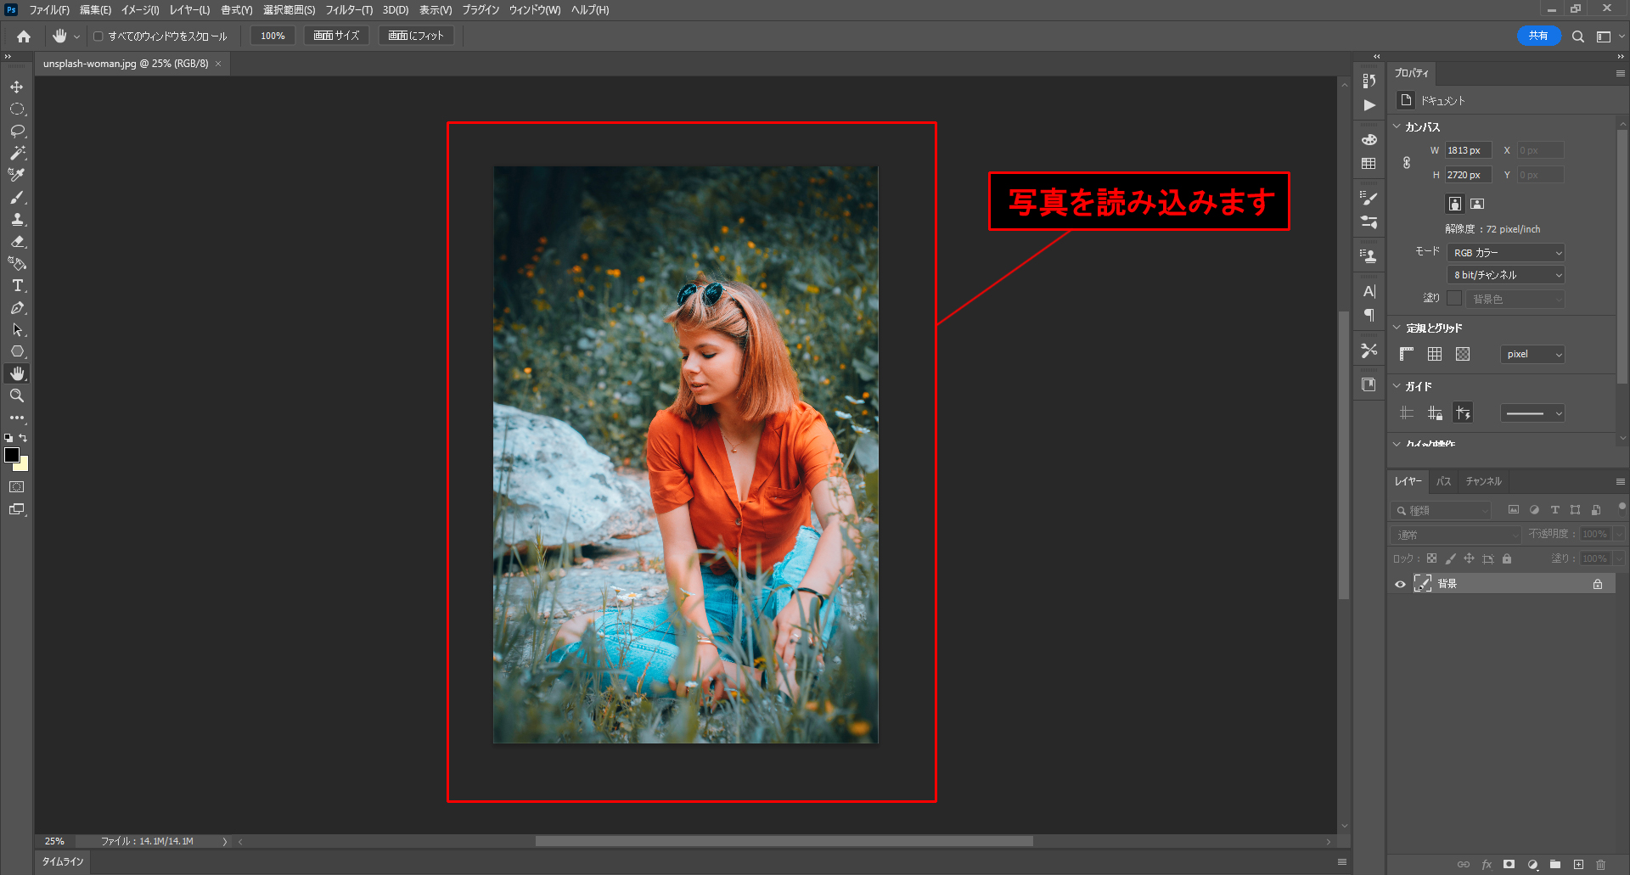Click the foreground color swatch
Image resolution: width=1630 pixels, height=875 pixels.
click(12, 456)
